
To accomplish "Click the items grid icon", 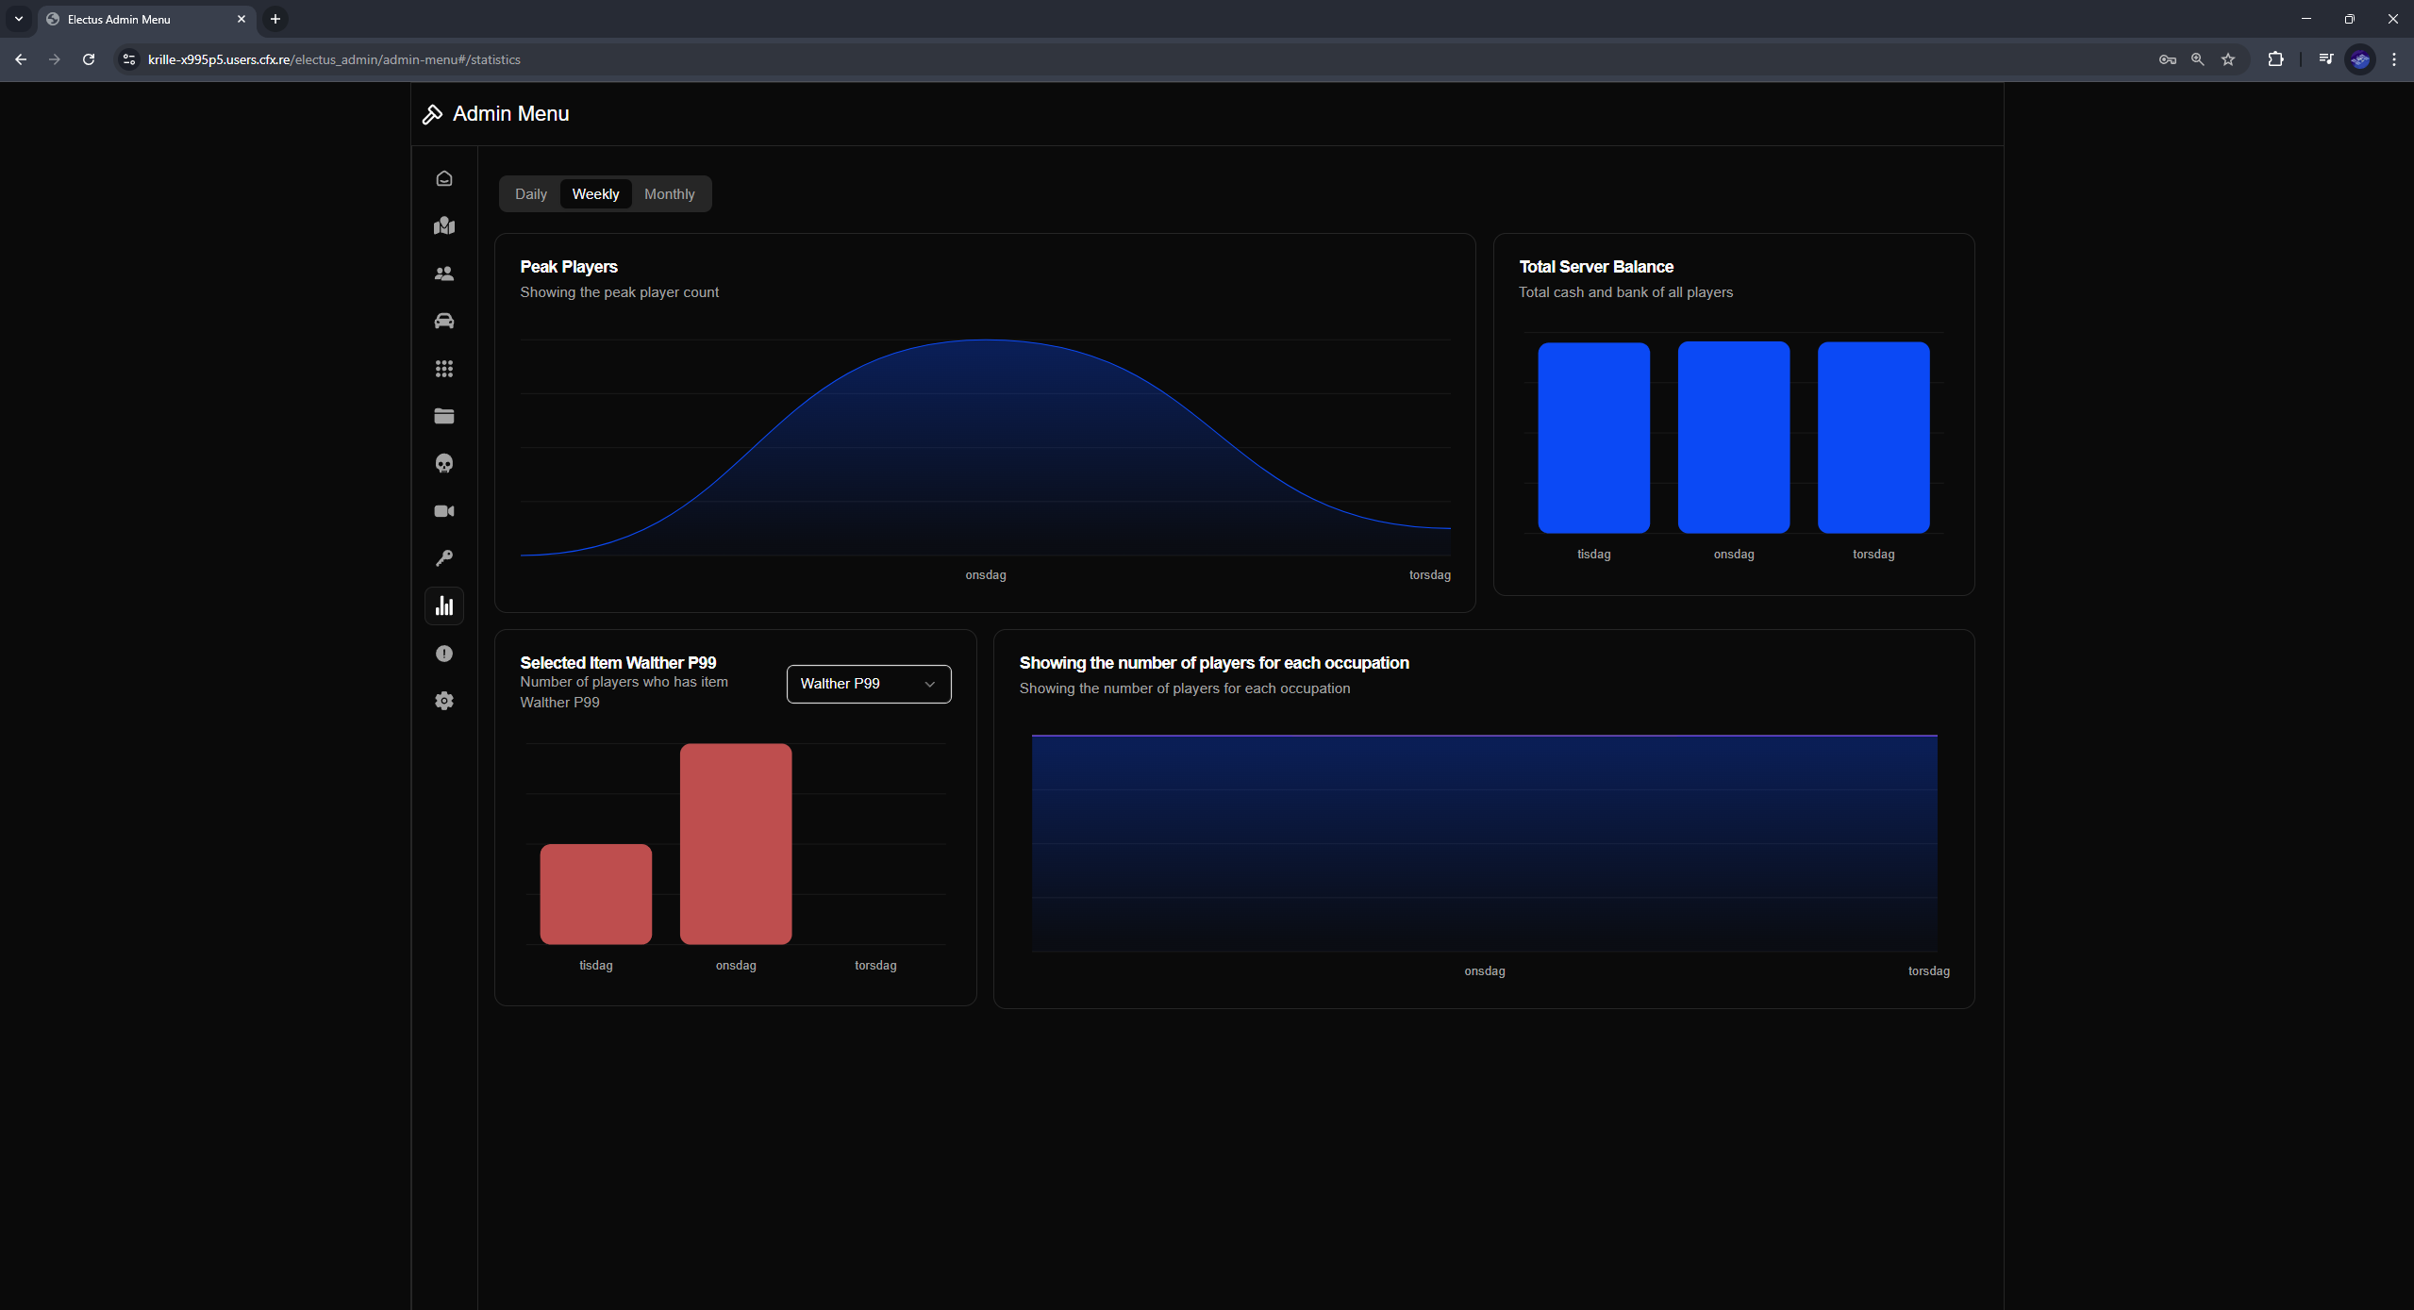I will click(444, 369).
